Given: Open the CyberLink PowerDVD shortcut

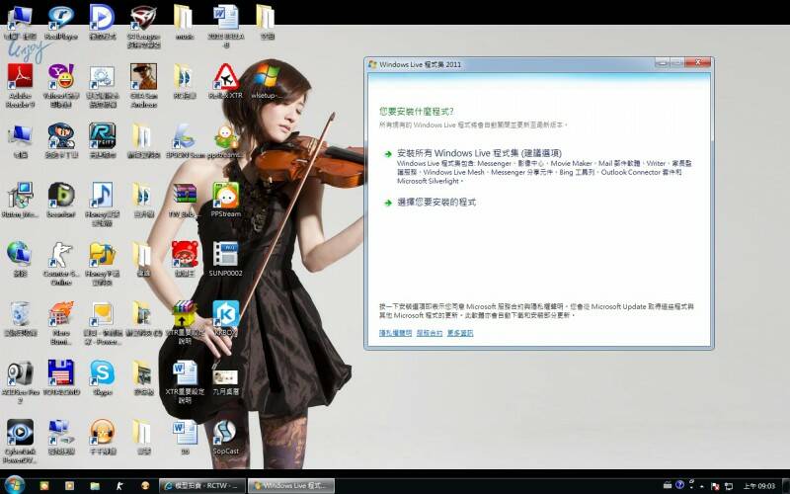Looking at the screenshot, I should coord(20,441).
